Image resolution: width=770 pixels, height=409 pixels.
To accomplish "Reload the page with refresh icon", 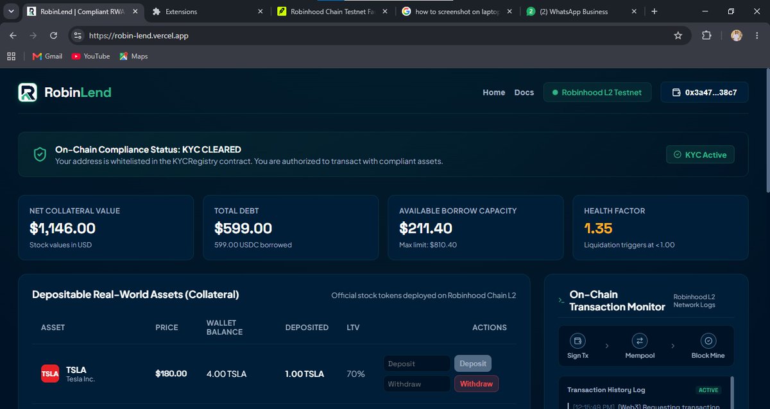I will tap(53, 36).
